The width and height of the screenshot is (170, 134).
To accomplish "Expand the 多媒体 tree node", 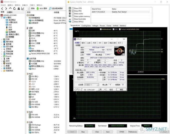I will click(2, 49).
